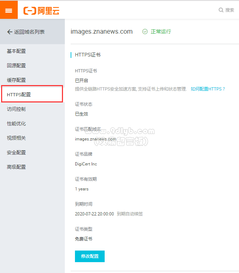
Task: Open 性能优化 in sidebar
Action: pyautogui.click(x=16, y=123)
